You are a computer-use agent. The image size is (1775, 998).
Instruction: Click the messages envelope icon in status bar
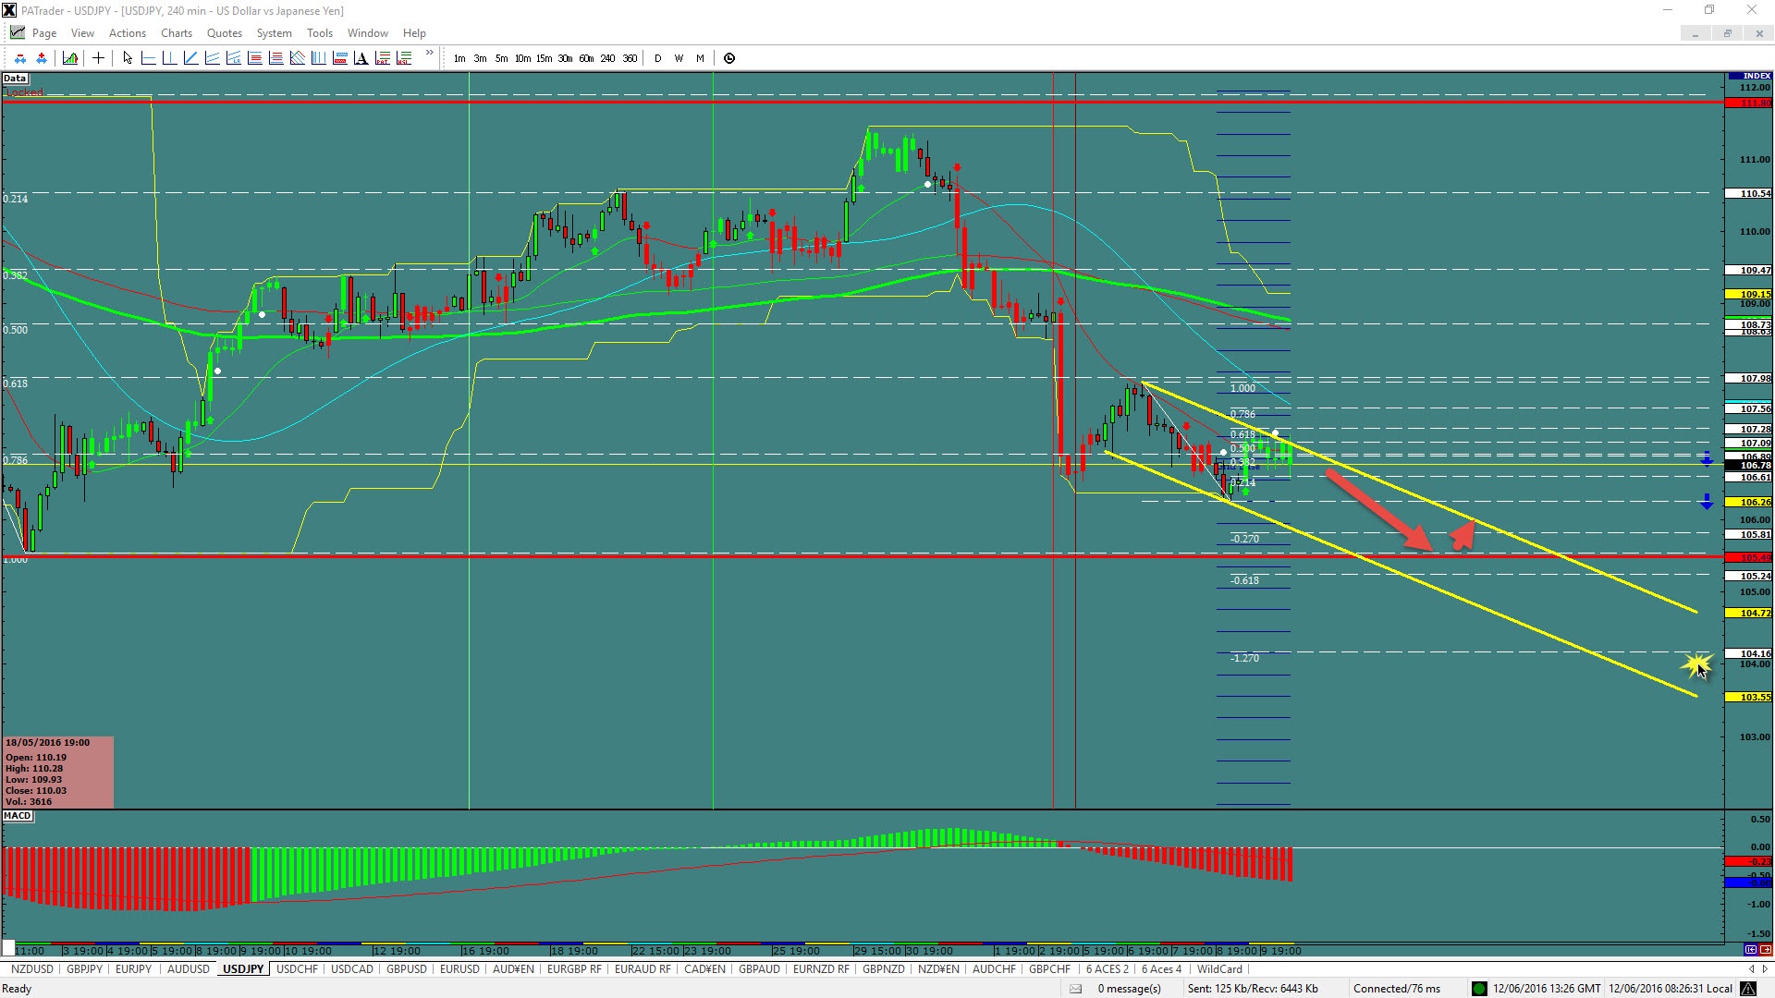1075,989
